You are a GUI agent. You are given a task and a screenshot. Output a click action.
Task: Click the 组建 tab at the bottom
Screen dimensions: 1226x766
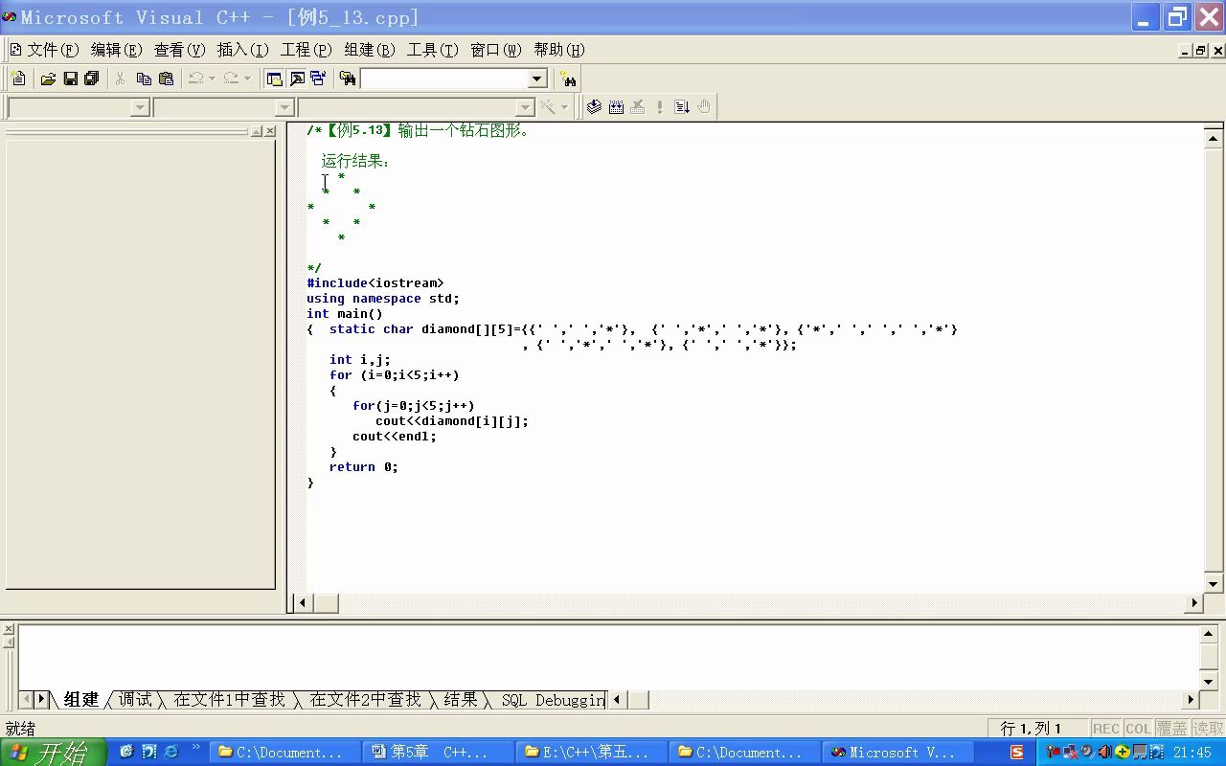[x=81, y=699]
